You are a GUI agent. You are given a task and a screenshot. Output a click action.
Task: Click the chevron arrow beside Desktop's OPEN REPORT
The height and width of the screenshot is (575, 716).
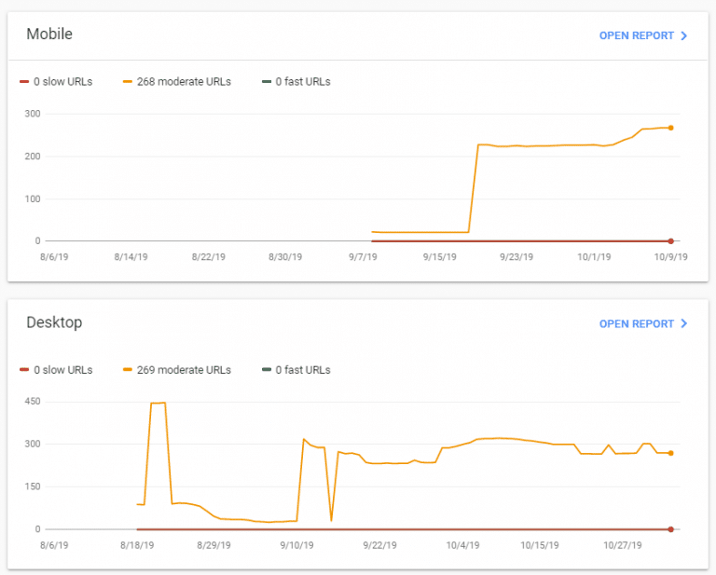(x=684, y=323)
